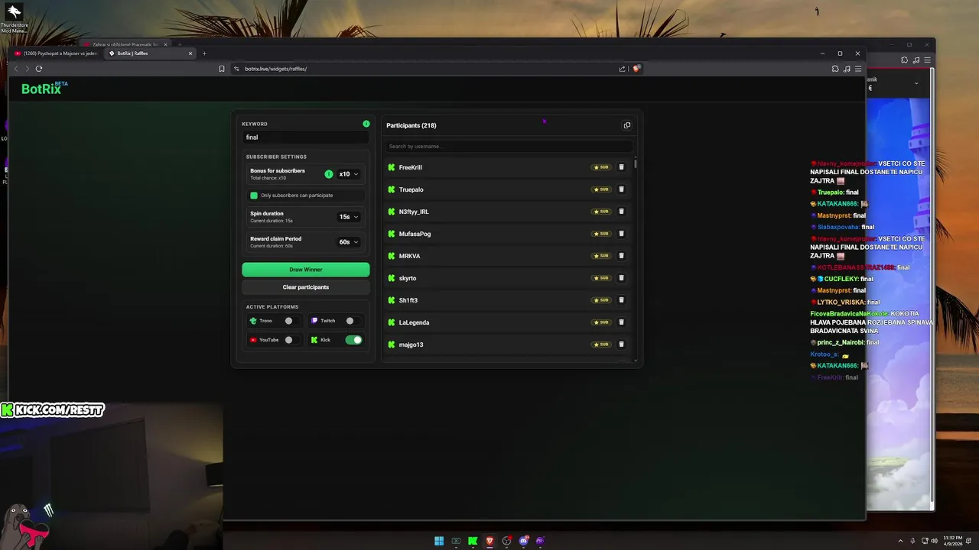
Task: Expand the chevron in the background browser window
Action: 916,82
